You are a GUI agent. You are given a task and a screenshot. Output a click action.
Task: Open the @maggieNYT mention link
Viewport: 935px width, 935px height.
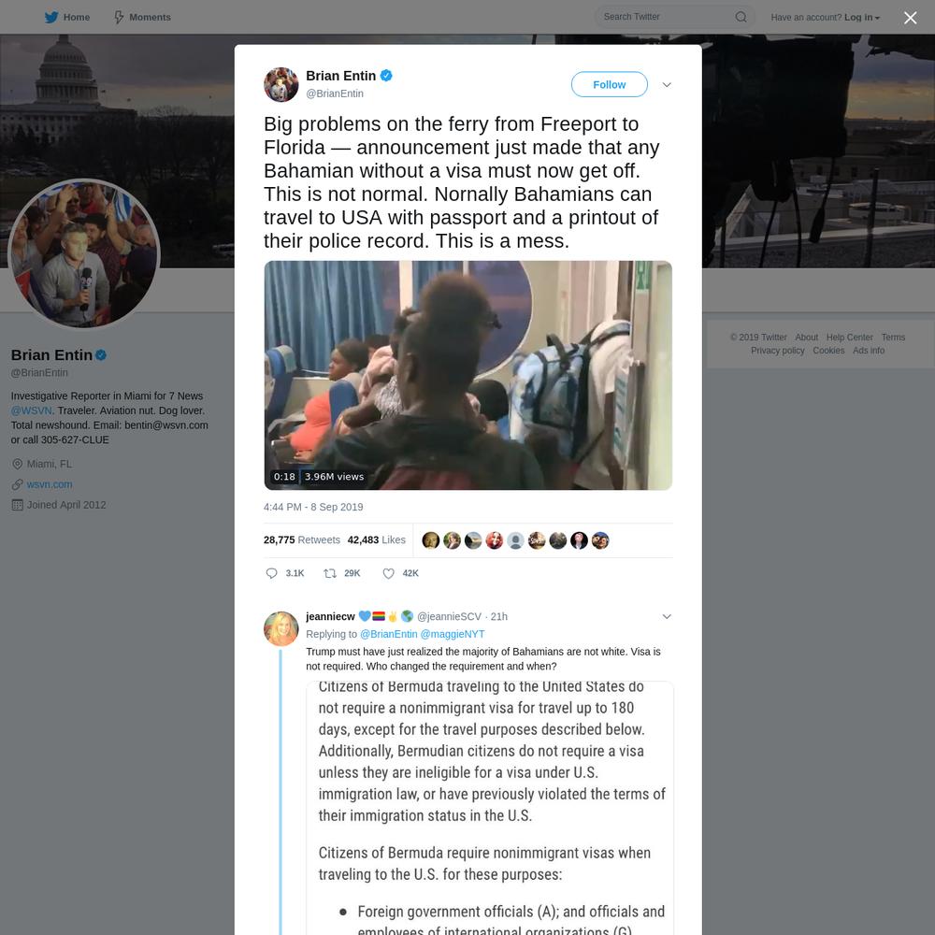coord(452,634)
